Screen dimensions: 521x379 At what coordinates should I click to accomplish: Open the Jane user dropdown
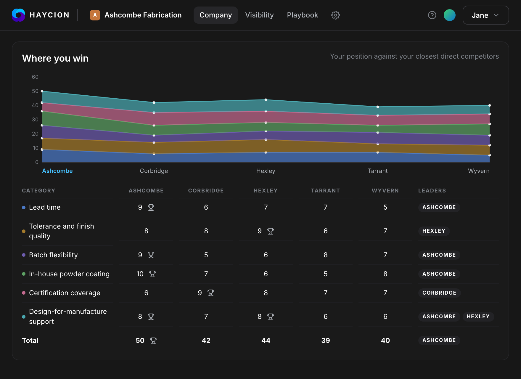pyautogui.click(x=485, y=15)
